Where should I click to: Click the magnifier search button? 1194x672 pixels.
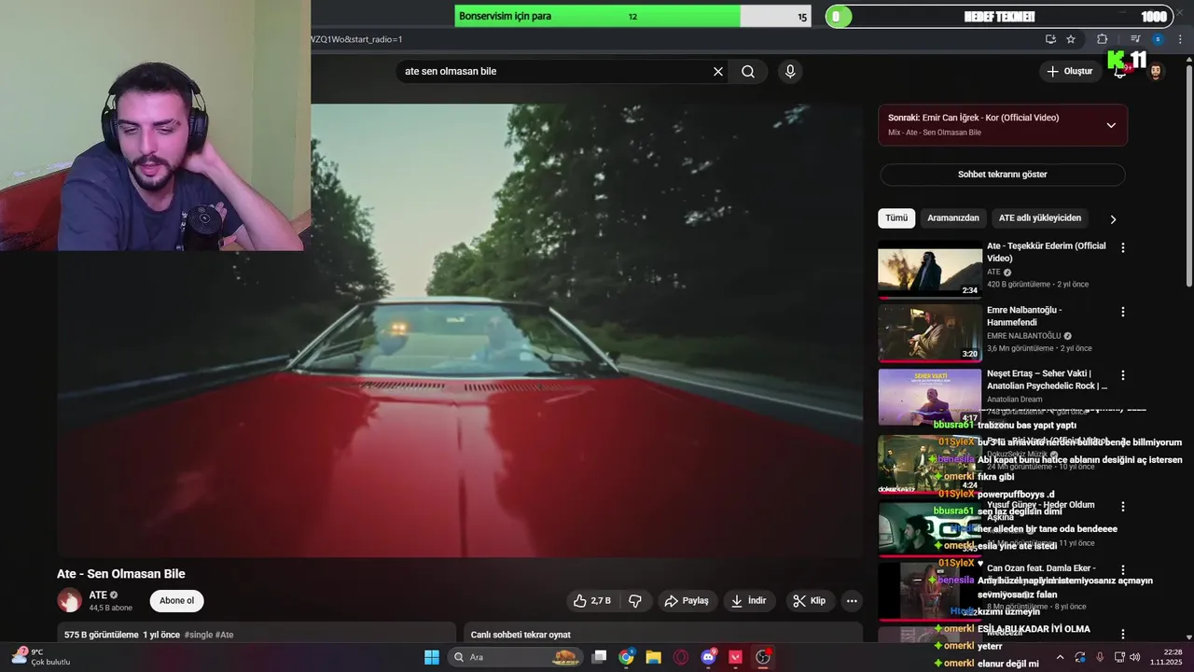[748, 72]
